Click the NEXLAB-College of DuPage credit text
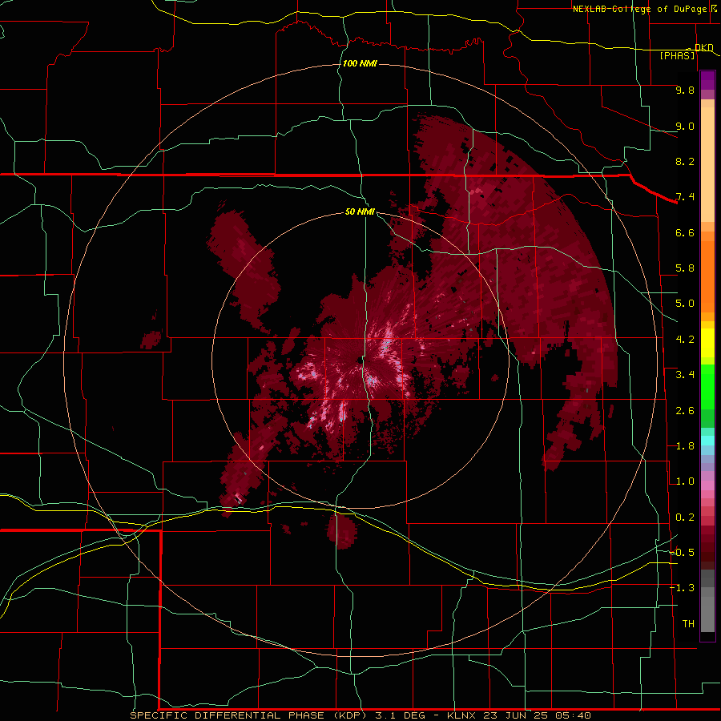 [x=639, y=9]
